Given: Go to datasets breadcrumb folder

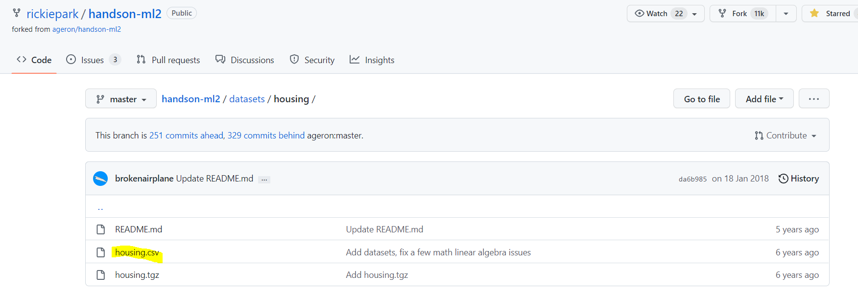Looking at the screenshot, I should (x=247, y=99).
